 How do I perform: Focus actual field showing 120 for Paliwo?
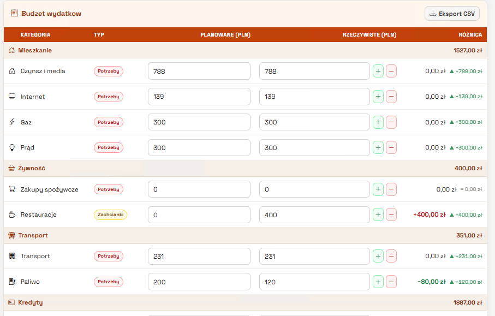314,282
